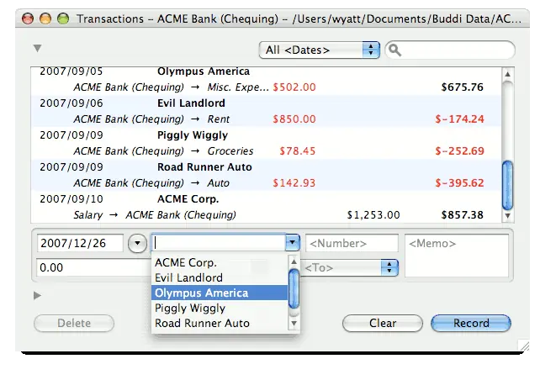The image size is (556, 380).
Task: Click the yellow minimize window button
Action: (x=45, y=18)
